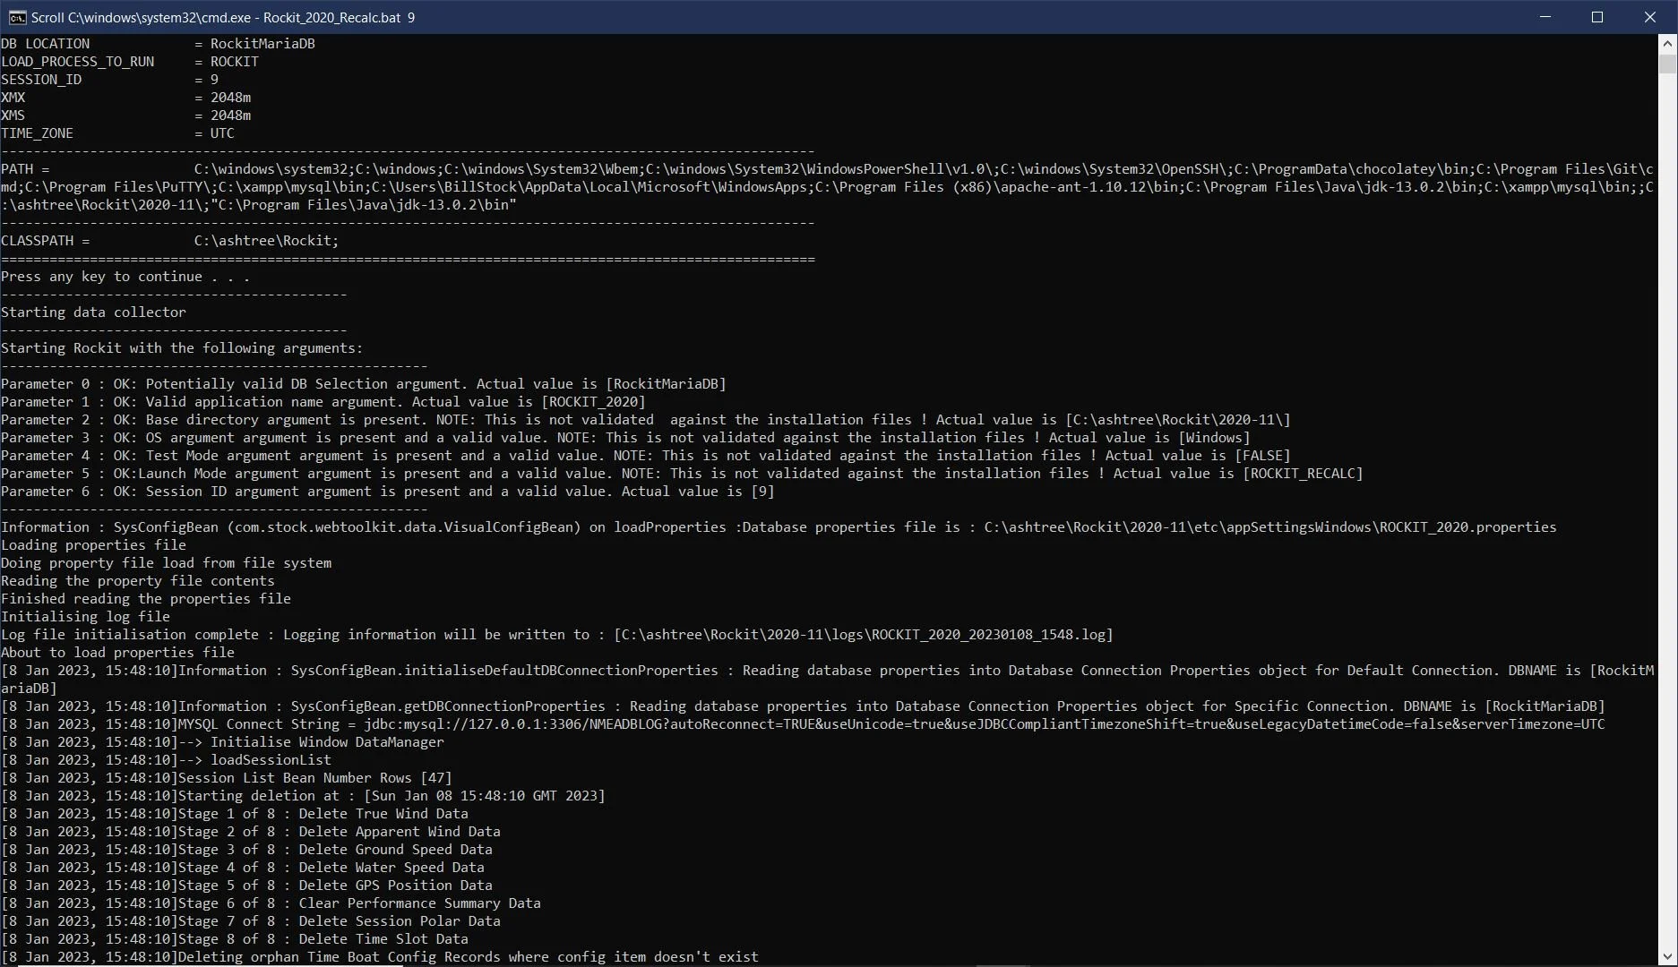Viewport: 1678px width, 967px height.
Task: Click the SESSION_ID = 9 line
Action: point(108,79)
